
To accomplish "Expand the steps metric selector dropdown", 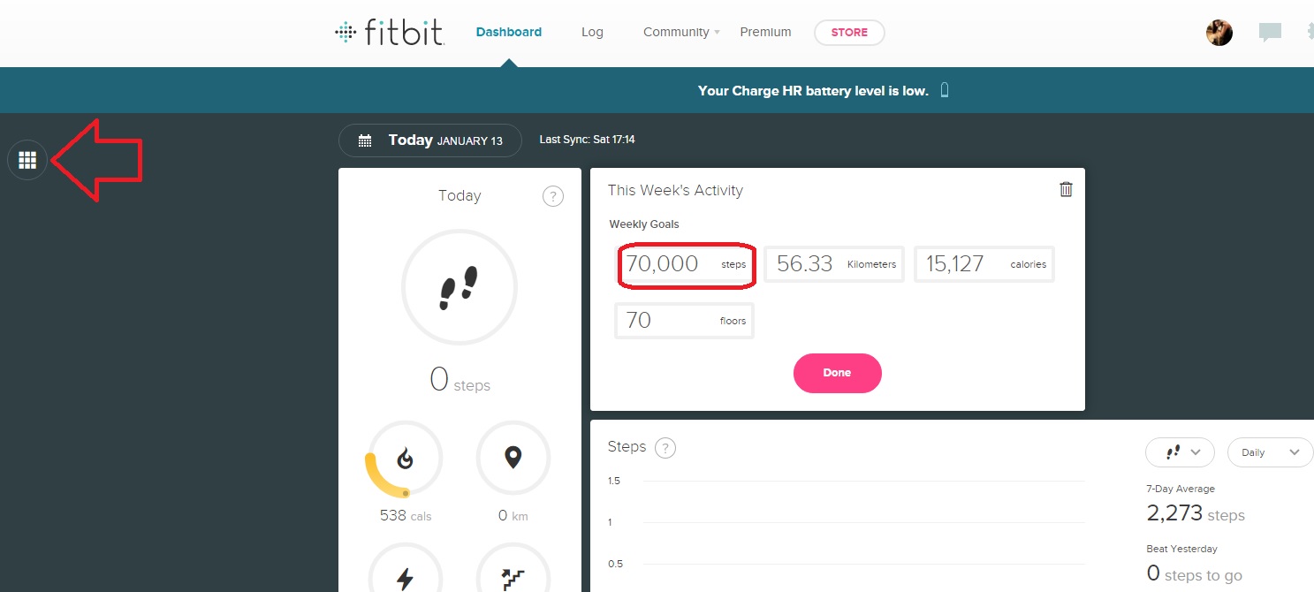I will tap(1180, 452).
